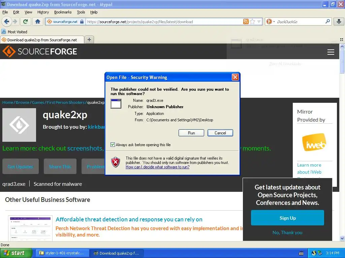
Task: Open the Edit menu
Action: (16, 12)
